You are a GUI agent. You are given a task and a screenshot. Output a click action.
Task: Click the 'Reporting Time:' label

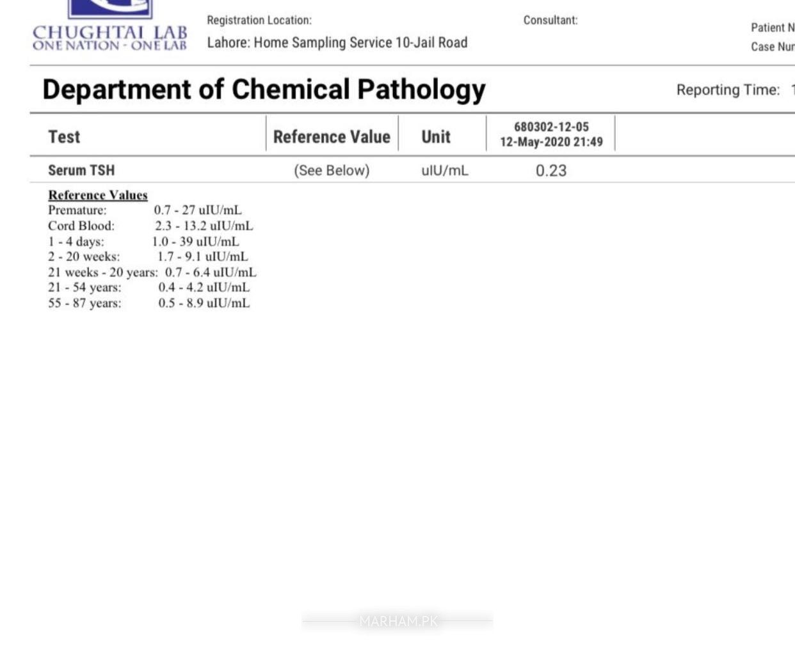click(728, 90)
